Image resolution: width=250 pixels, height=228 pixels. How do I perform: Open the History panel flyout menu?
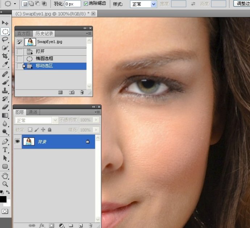pyautogui.click(x=89, y=33)
